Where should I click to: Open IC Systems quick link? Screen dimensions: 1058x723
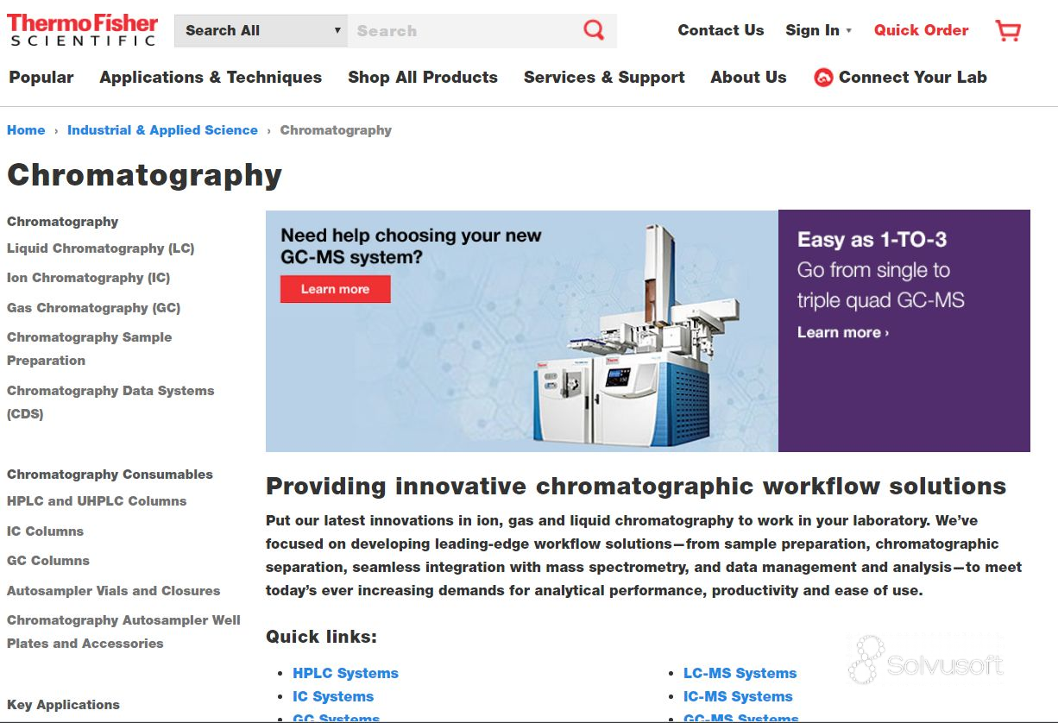pyautogui.click(x=333, y=696)
